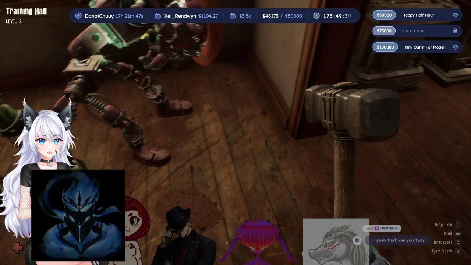Click the "Happy Half Hour" goal label
Image resolution: width=471 pixels, height=265 pixels.
point(418,15)
